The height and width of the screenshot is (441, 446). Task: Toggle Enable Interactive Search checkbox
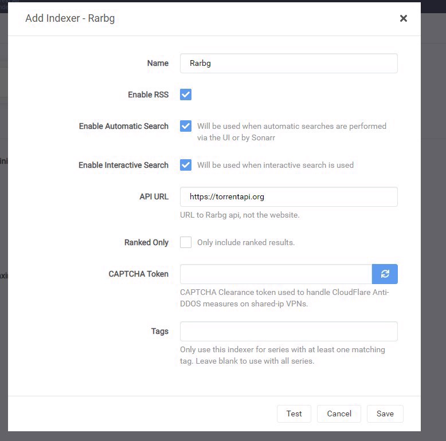coord(186,165)
